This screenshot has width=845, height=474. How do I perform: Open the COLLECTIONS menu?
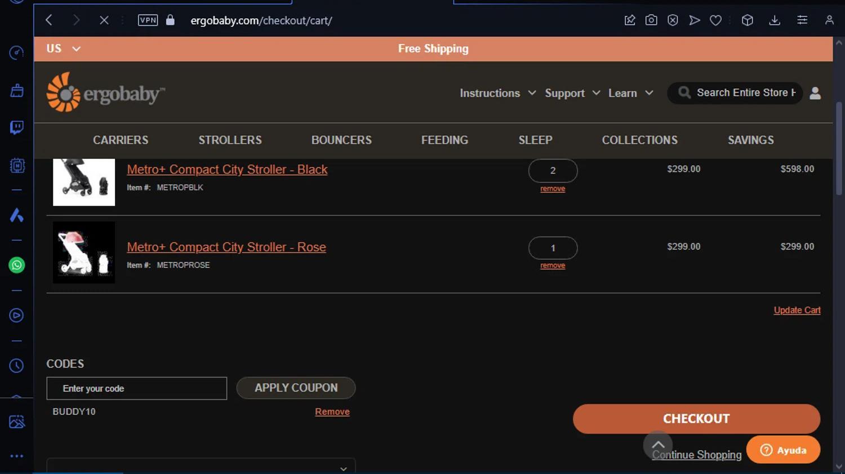639,140
